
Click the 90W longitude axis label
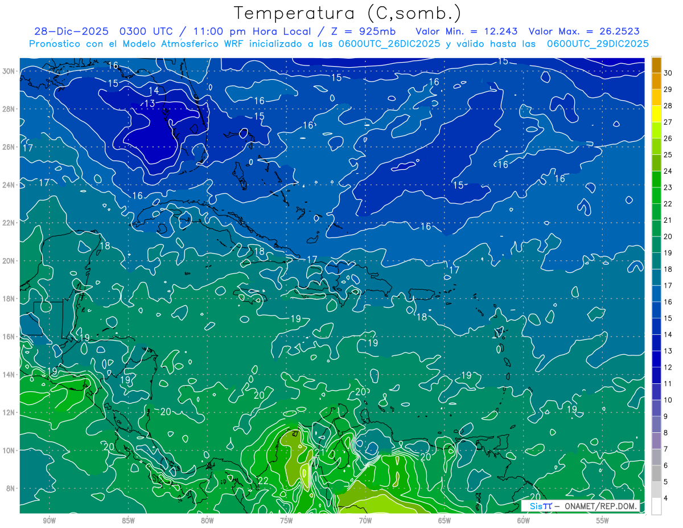click(49, 521)
